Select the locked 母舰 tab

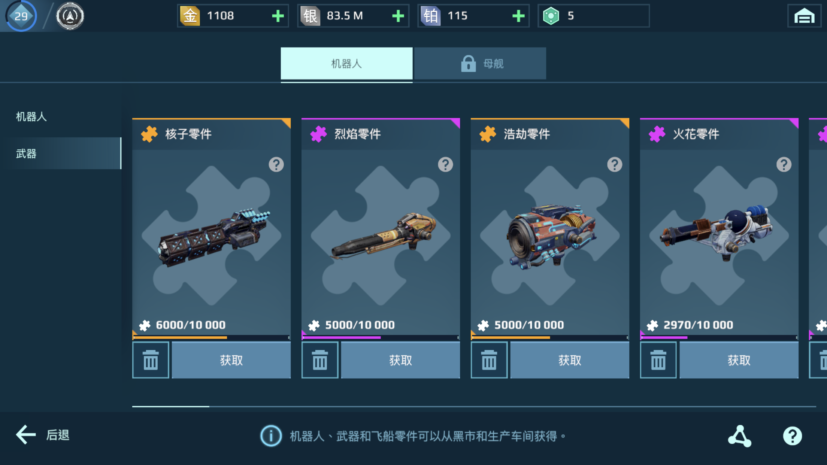[x=480, y=64]
